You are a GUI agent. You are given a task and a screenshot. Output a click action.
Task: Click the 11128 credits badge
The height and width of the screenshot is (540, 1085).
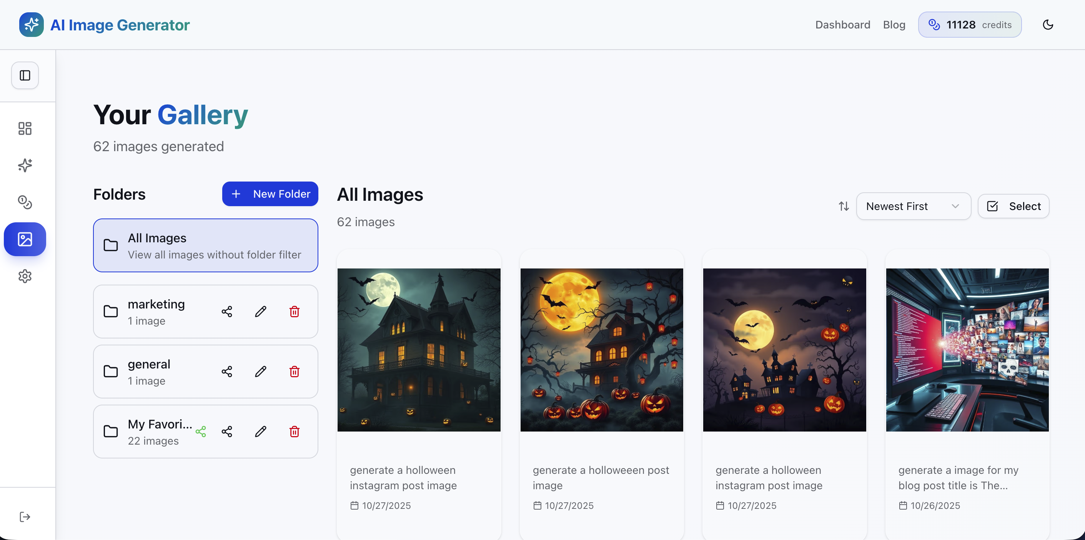[969, 25]
